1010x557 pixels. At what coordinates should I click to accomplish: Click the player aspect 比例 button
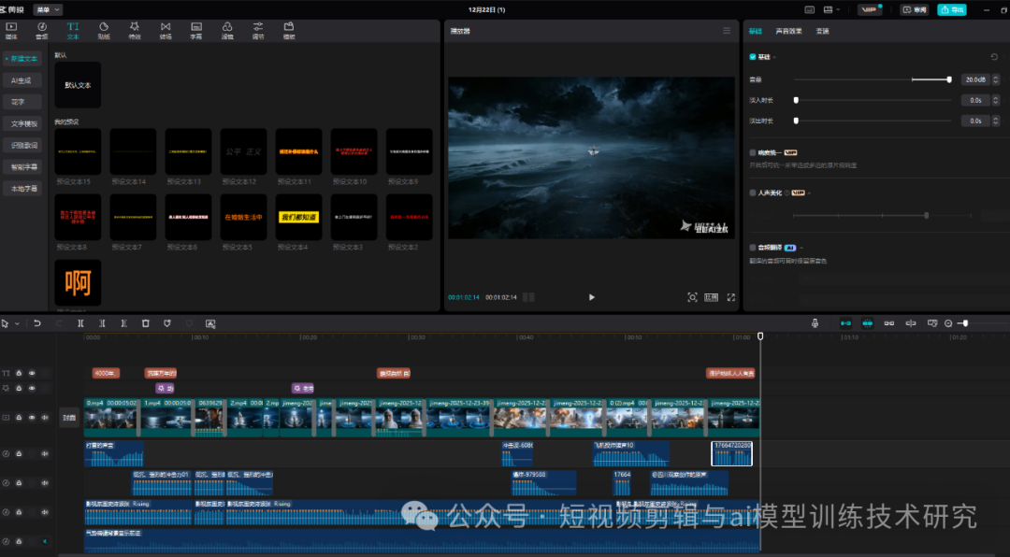point(711,297)
